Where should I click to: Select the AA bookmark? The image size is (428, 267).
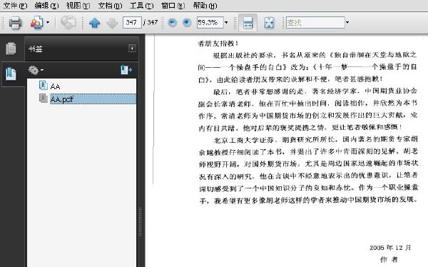tap(55, 86)
